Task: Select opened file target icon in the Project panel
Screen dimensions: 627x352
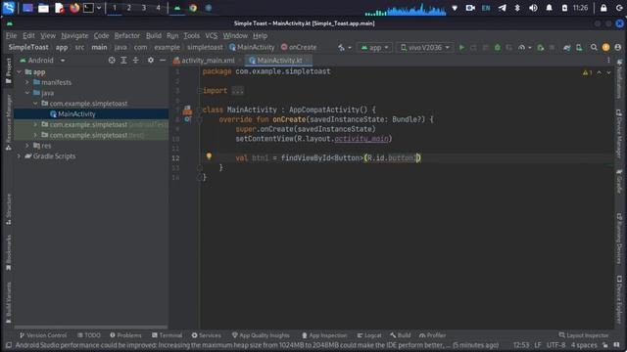Action: click(112, 61)
